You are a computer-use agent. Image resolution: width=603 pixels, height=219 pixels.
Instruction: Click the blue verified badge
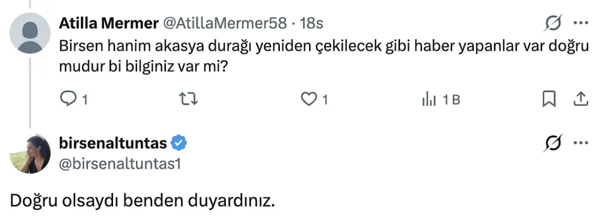click(x=179, y=143)
